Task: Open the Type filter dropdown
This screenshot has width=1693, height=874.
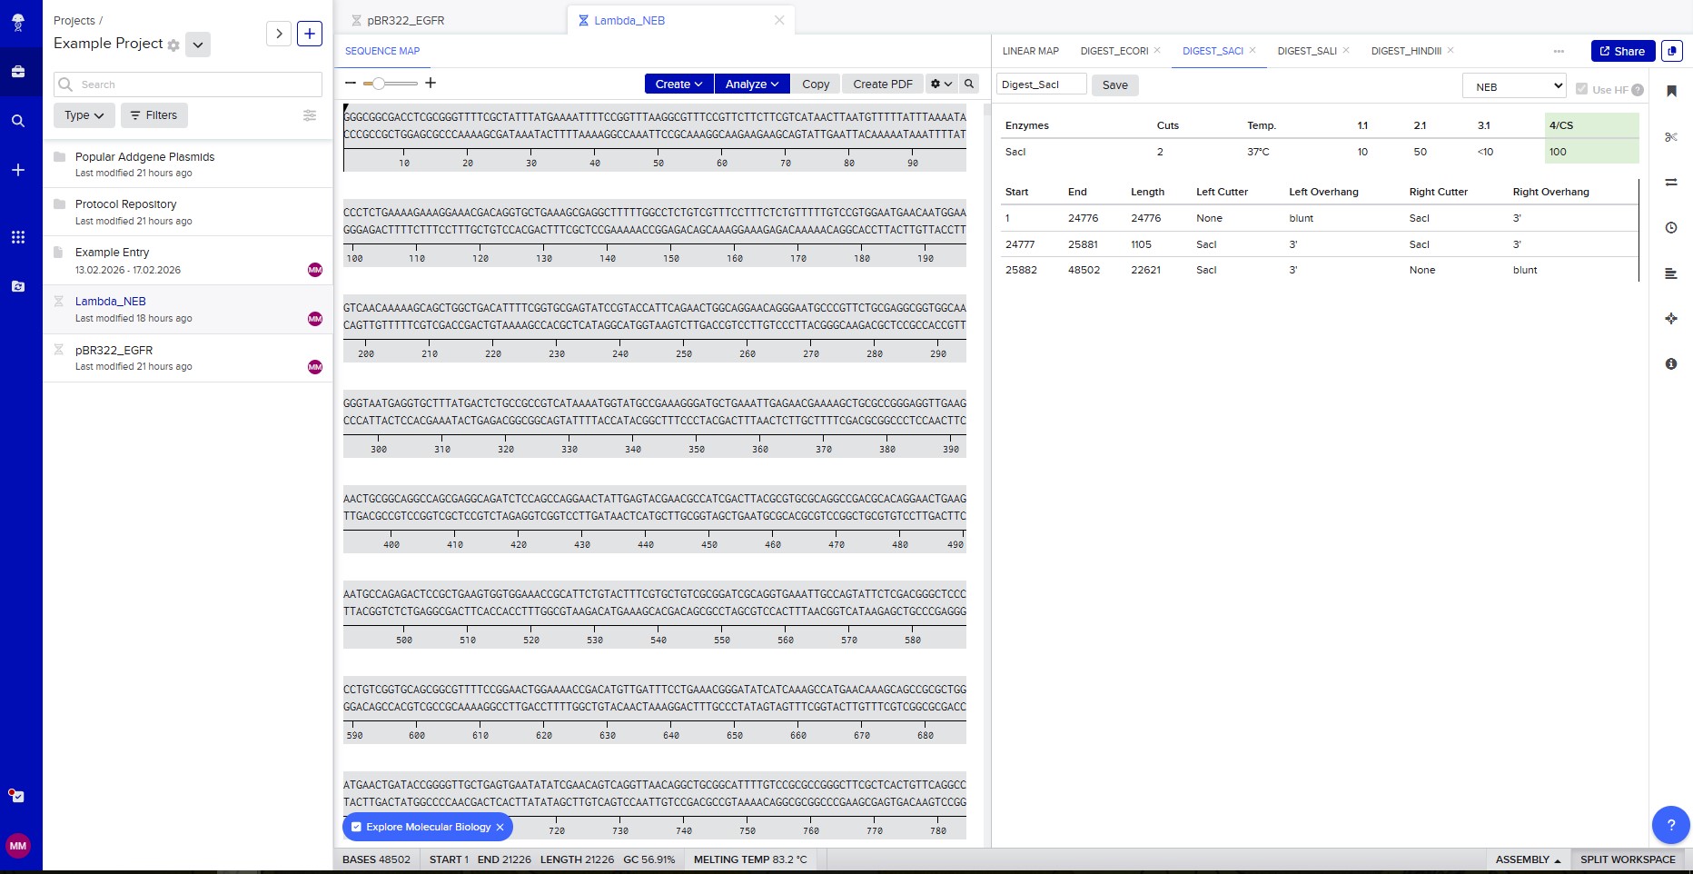Action: [84, 115]
